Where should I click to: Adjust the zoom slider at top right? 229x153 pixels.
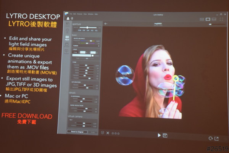tap(217, 24)
